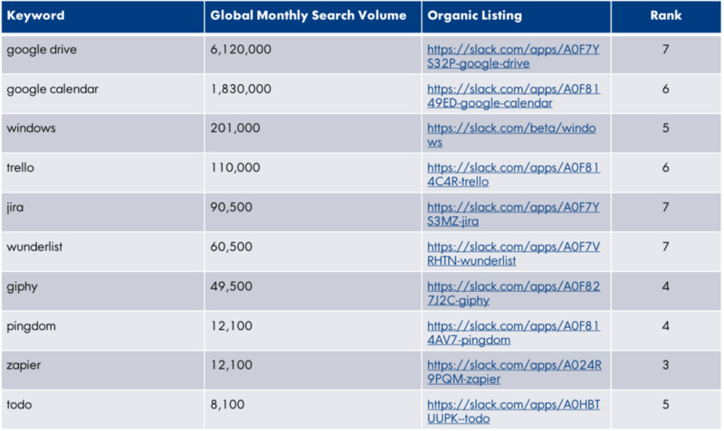Select the rank cell in zapier row
The height and width of the screenshot is (431, 724).
665,362
